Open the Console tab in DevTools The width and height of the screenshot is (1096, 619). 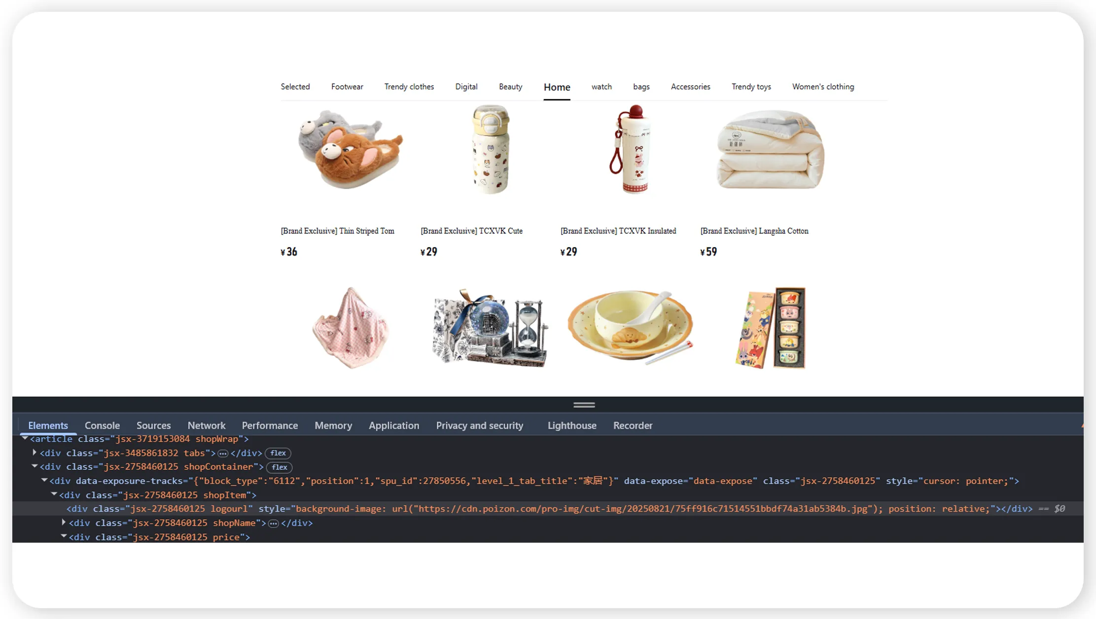coord(102,425)
